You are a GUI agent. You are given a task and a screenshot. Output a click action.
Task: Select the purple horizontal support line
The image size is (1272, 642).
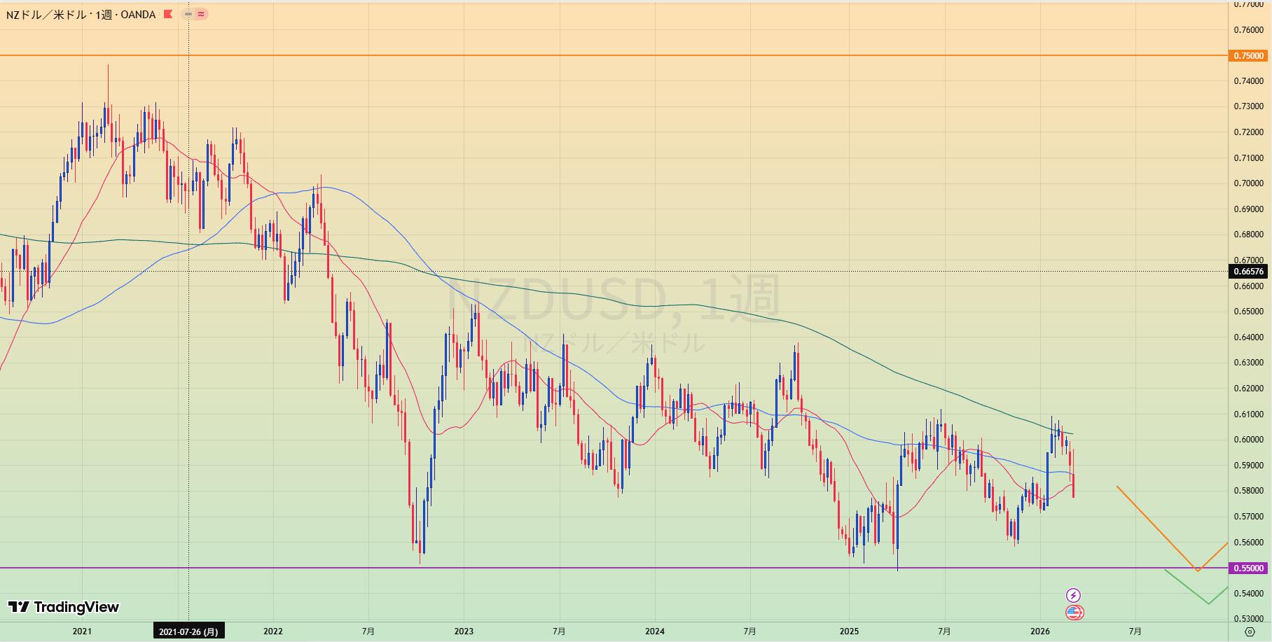point(630,568)
